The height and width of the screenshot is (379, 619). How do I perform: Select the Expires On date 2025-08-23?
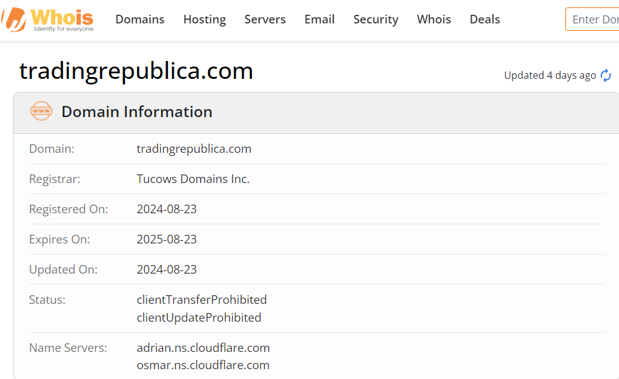(x=166, y=239)
